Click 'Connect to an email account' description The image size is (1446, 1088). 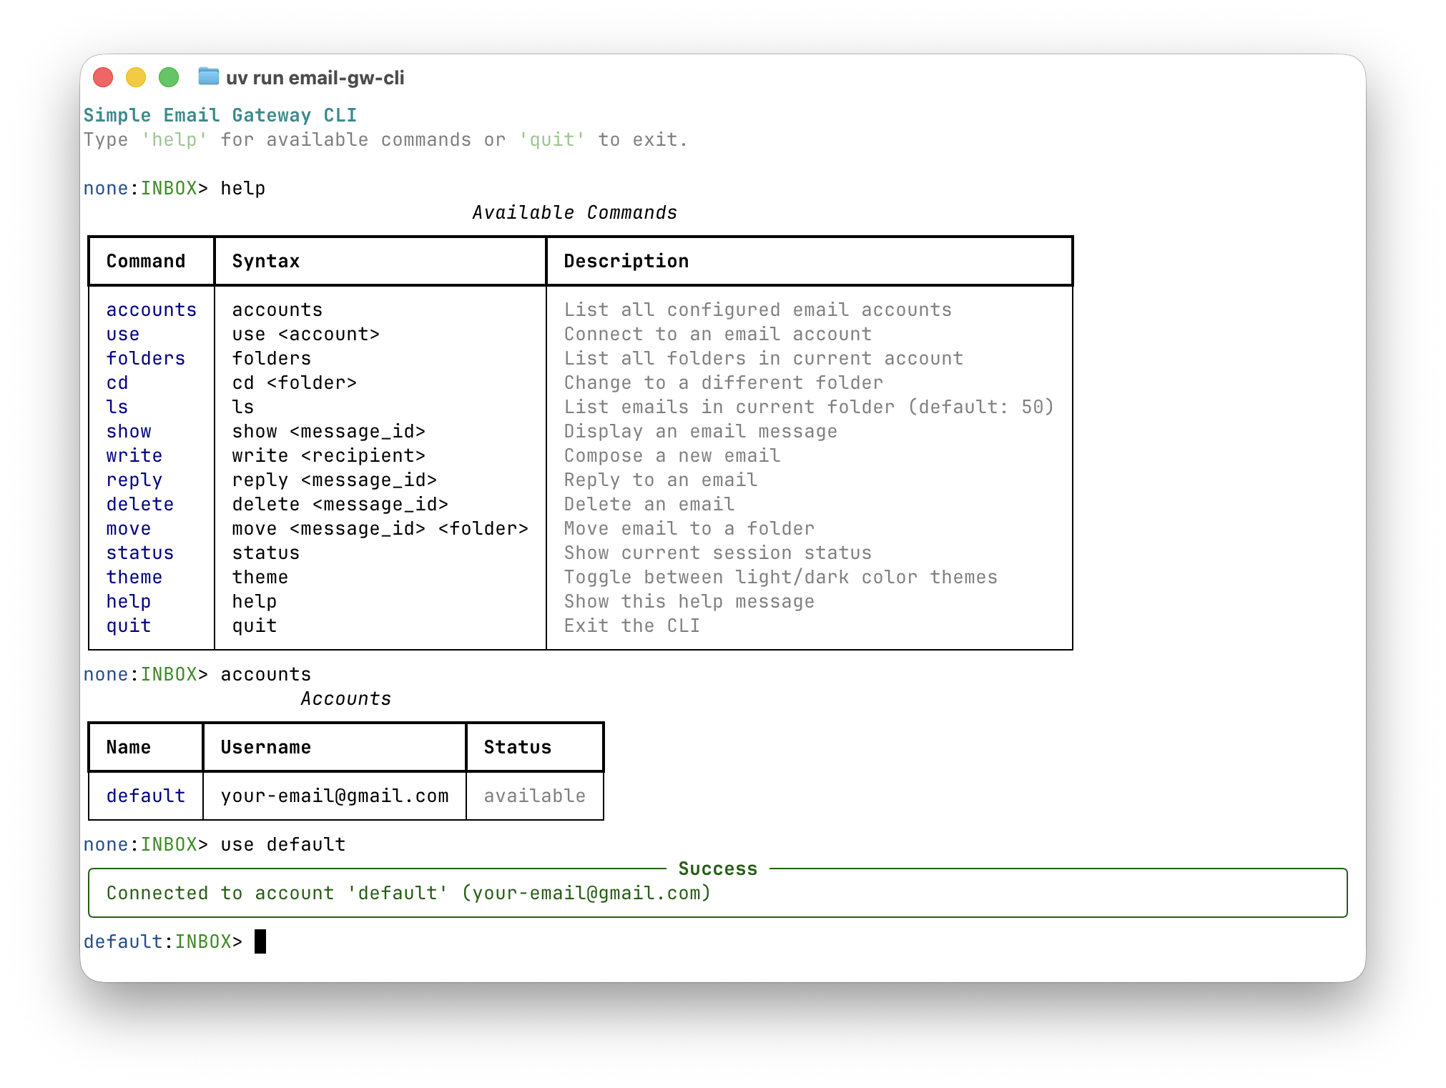click(x=718, y=334)
